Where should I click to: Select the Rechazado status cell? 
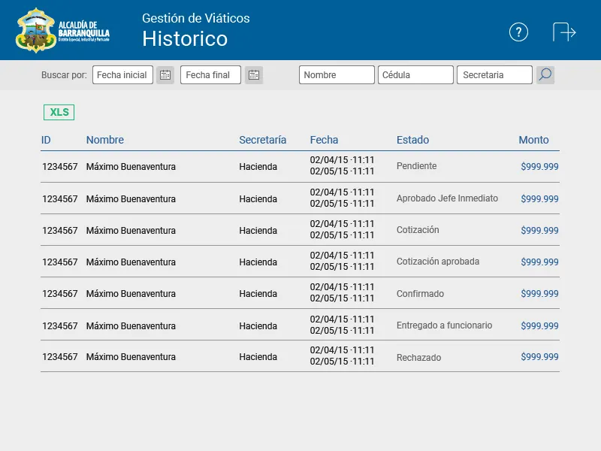coord(418,358)
